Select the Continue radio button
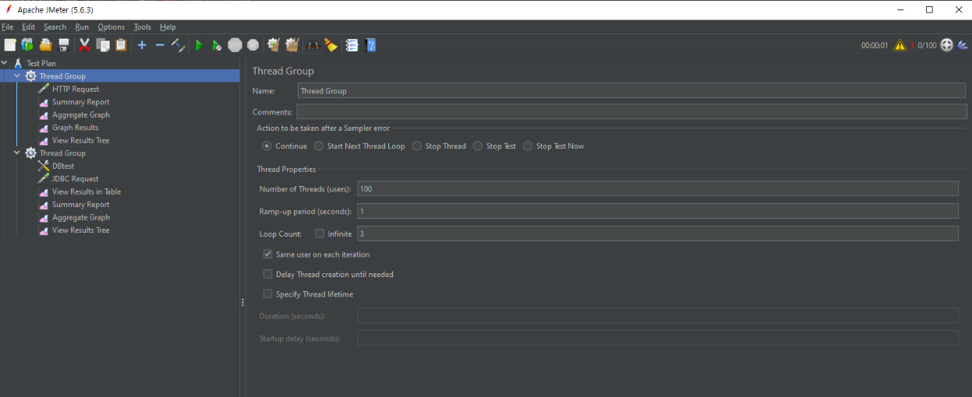Screen dimensions: 972x397 tap(267, 146)
